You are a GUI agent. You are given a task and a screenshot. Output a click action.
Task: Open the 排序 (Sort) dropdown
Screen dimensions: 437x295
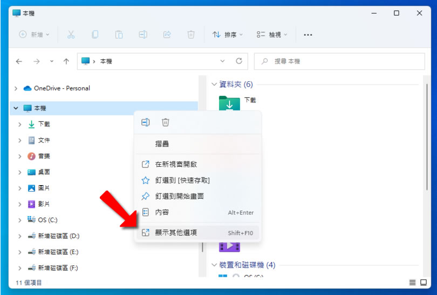tap(228, 35)
